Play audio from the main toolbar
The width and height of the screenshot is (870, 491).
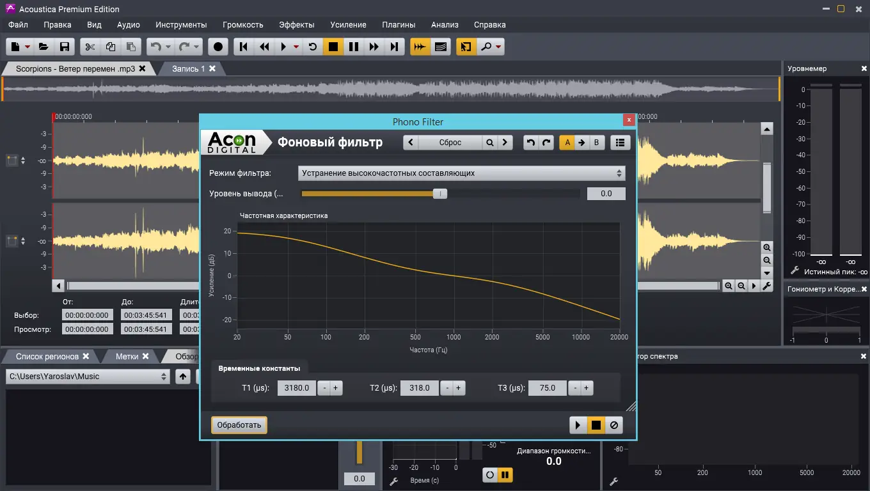pyautogui.click(x=283, y=47)
